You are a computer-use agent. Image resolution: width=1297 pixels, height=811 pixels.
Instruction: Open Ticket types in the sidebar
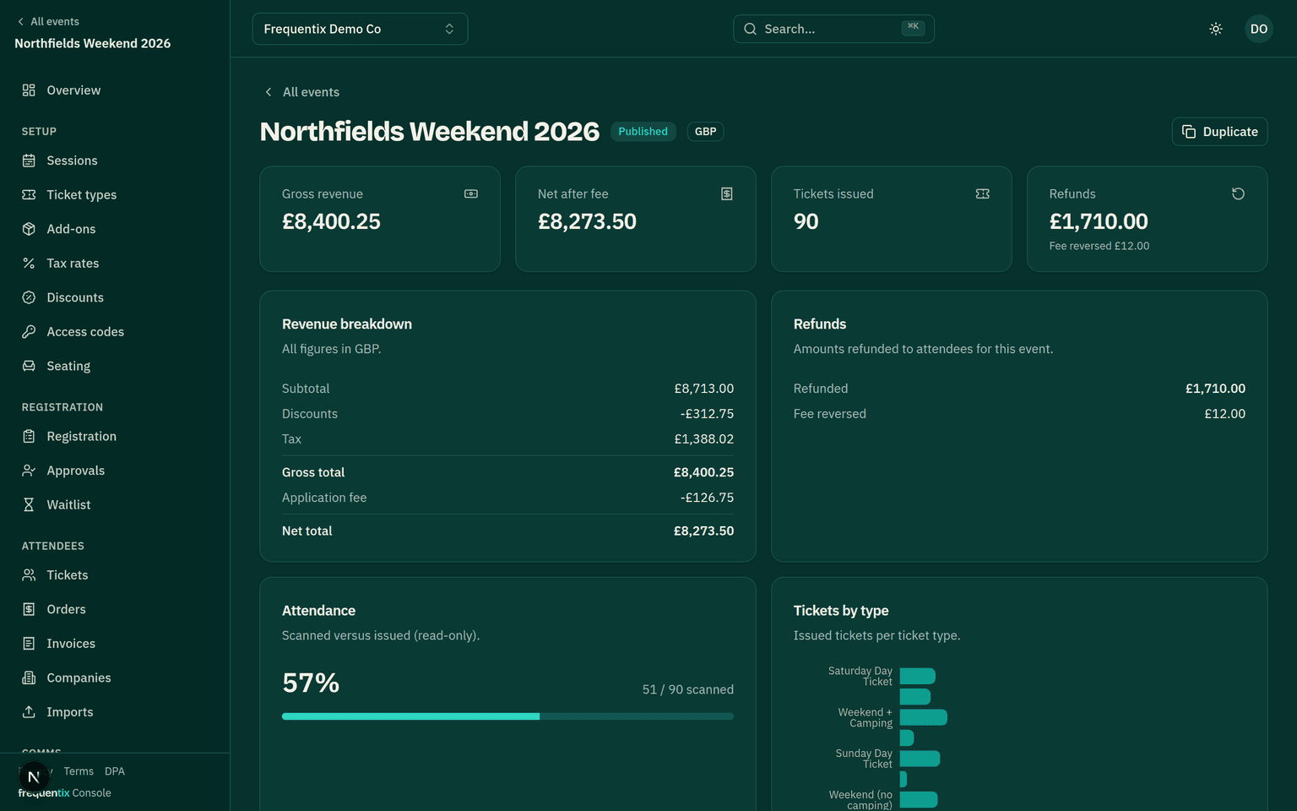(115, 194)
